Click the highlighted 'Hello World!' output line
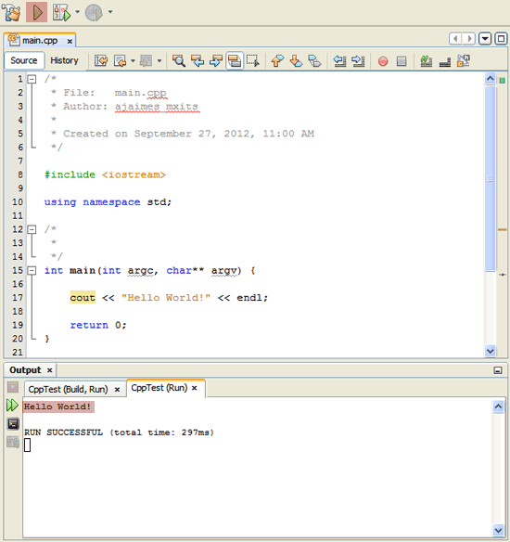The height and width of the screenshot is (542, 510). pyautogui.click(x=58, y=406)
